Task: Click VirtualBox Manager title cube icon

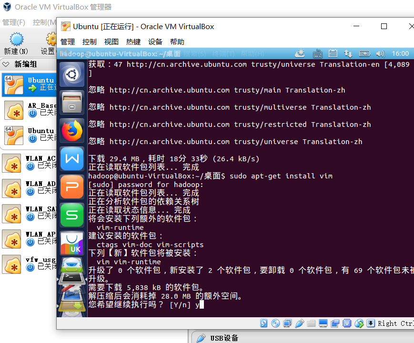Action: pyautogui.click(x=7, y=7)
